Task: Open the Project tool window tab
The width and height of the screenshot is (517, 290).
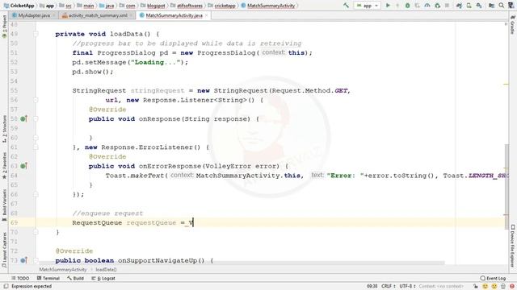Action: click(x=4, y=27)
